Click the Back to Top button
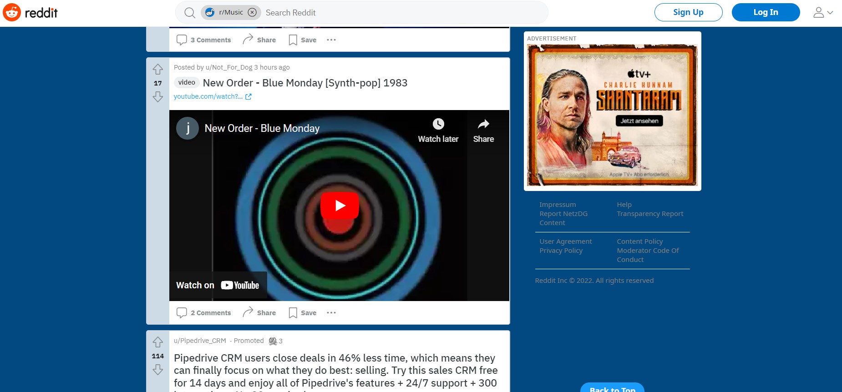 click(x=612, y=388)
